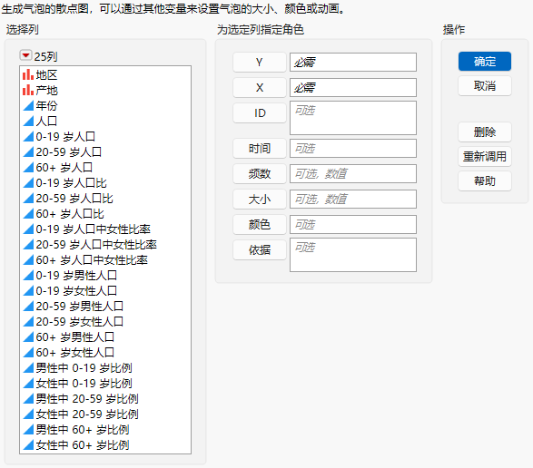533x468 pixels.
Task: Select the 人口 column name
Action: (46, 122)
